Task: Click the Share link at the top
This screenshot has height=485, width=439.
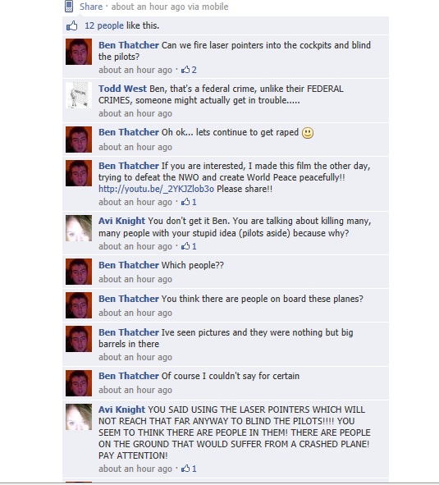Action: tap(91, 7)
